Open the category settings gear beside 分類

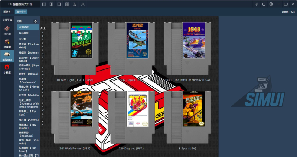(x=35, y=21)
